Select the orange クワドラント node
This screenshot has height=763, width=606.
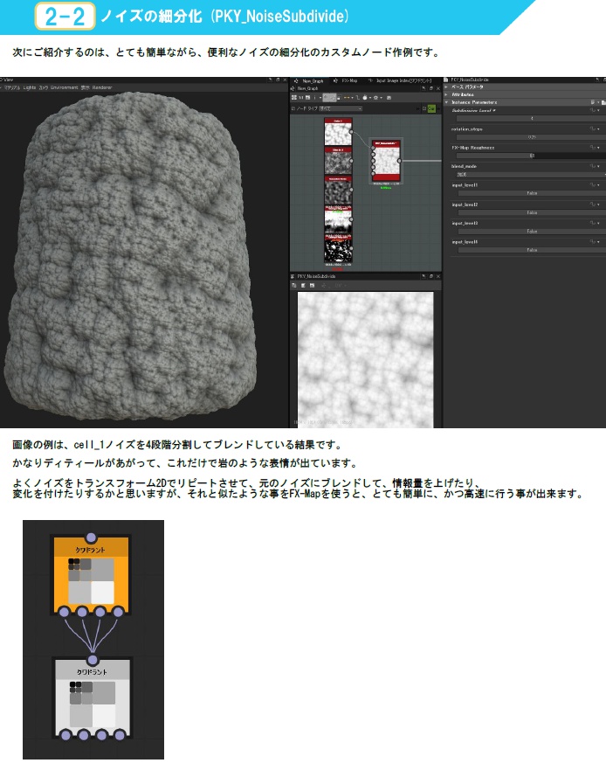coord(91,575)
